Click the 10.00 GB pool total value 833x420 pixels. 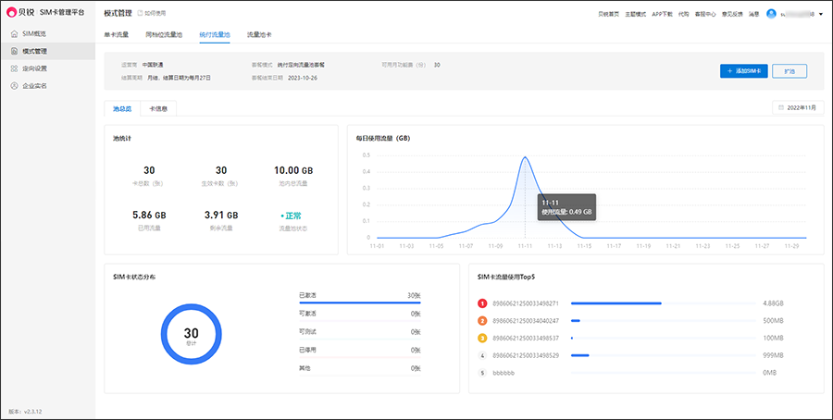pyautogui.click(x=293, y=170)
